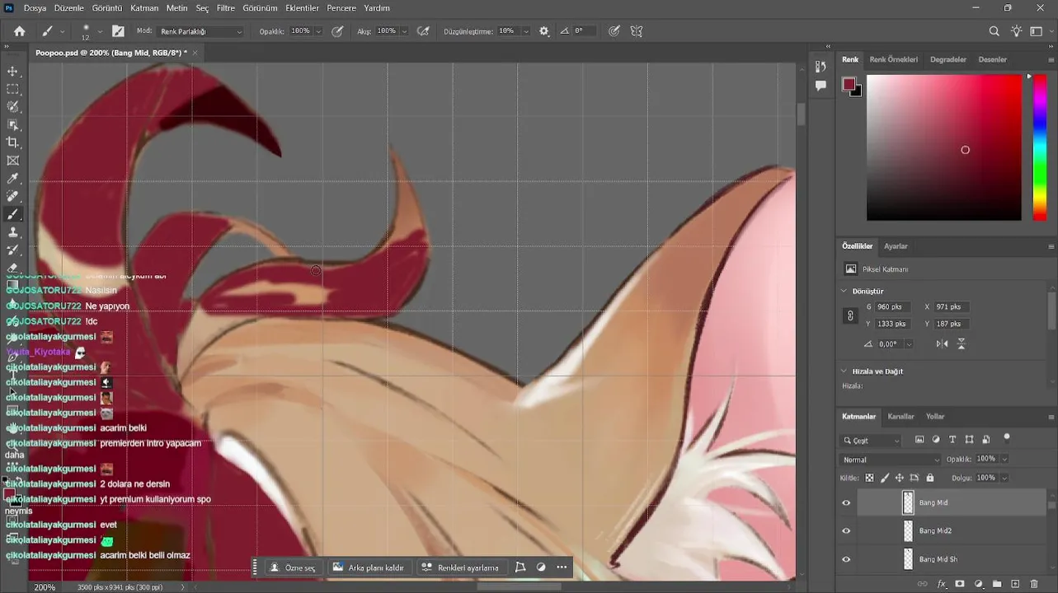Viewport: 1058px width, 593px height.
Task: Toggle link width and height chain
Action: click(850, 315)
